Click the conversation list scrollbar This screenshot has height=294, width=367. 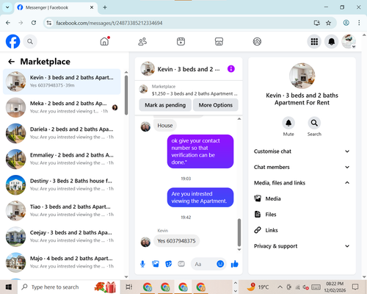[x=126, y=96]
